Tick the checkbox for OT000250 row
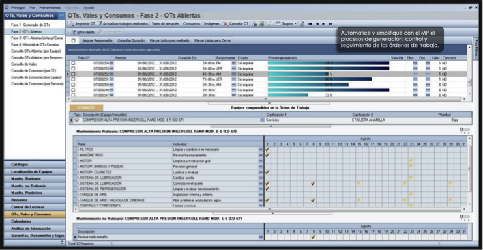 [x=73, y=85]
